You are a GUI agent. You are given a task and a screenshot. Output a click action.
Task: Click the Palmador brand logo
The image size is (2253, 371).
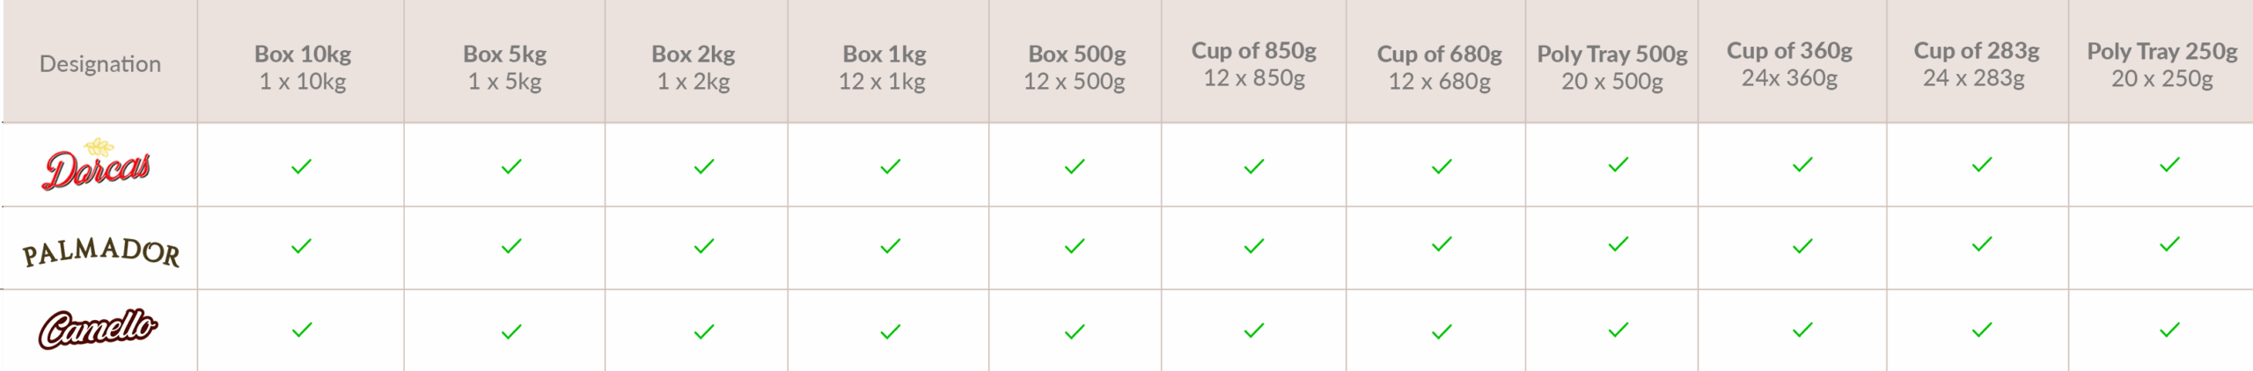coord(100,252)
